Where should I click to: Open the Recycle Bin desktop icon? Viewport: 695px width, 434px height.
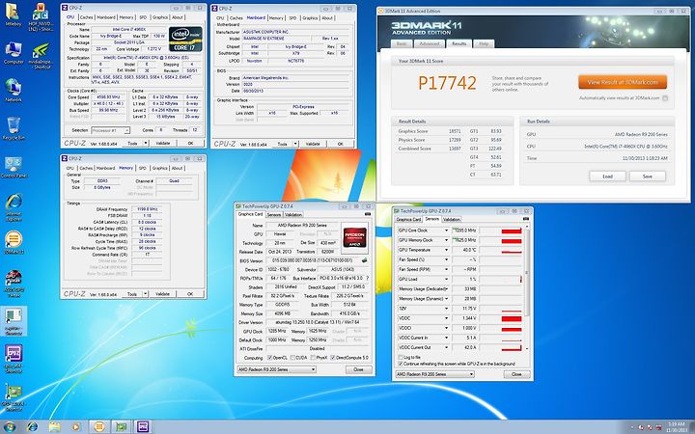pyautogui.click(x=14, y=129)
